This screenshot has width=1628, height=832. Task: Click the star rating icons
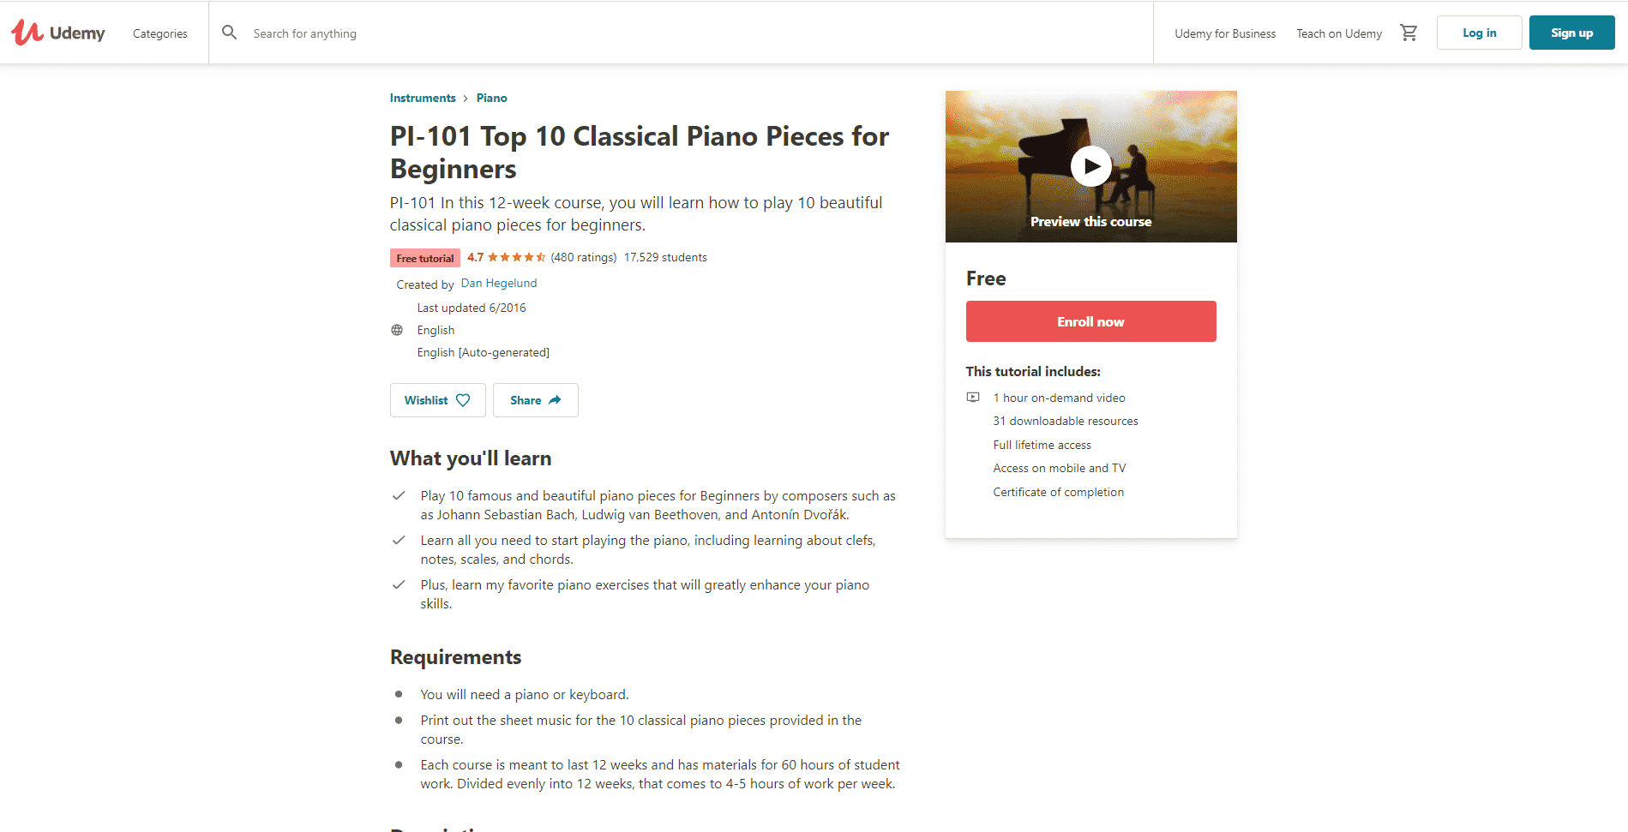coord(516,257)
